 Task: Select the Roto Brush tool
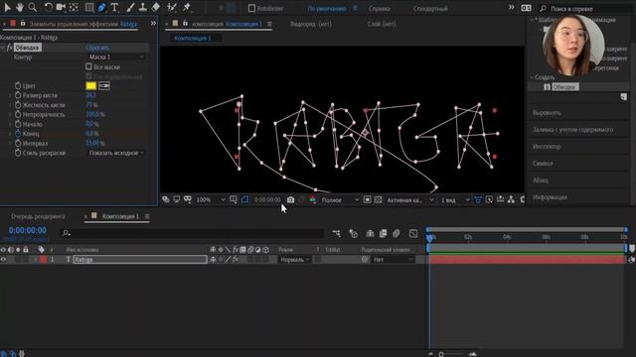tap(172, 7)
